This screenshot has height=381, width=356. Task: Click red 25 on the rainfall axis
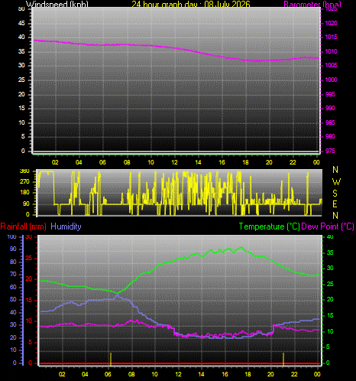point(29,258)
